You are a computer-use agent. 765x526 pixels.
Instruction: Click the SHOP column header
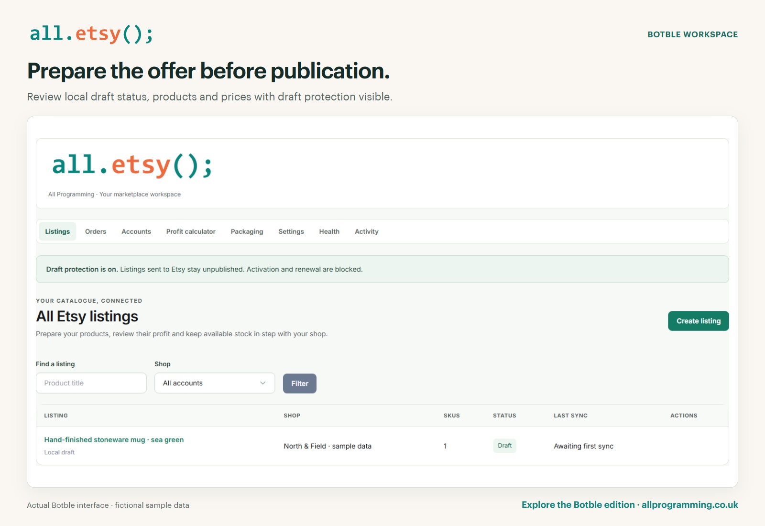click(x=292, y=416)
